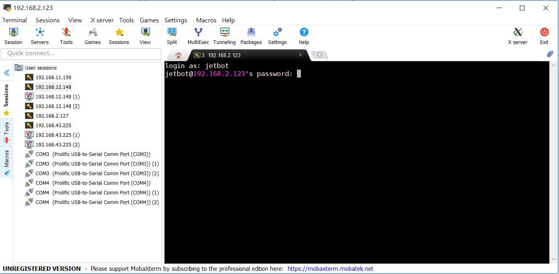The width and height of the screenshot is (559, 274).
Task: Select SSH session 192.168.12.148
Action: tap(48, 87)
